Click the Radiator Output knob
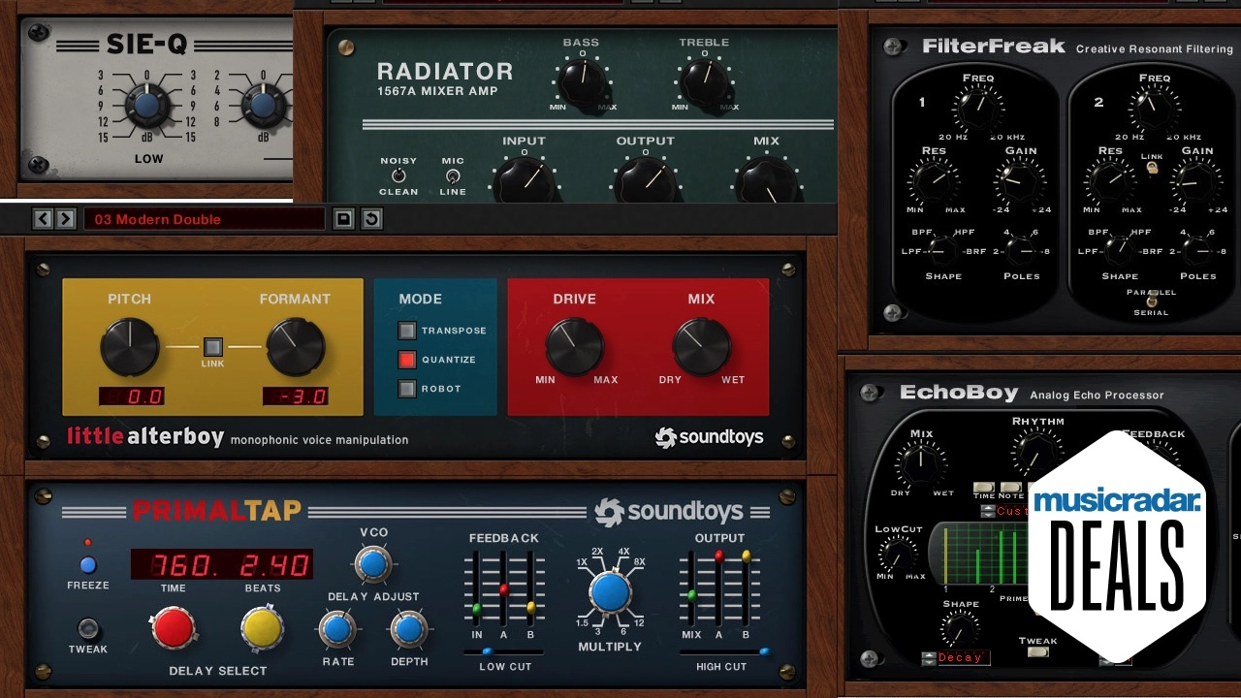Screen dimensions: 1241x698 645,180
